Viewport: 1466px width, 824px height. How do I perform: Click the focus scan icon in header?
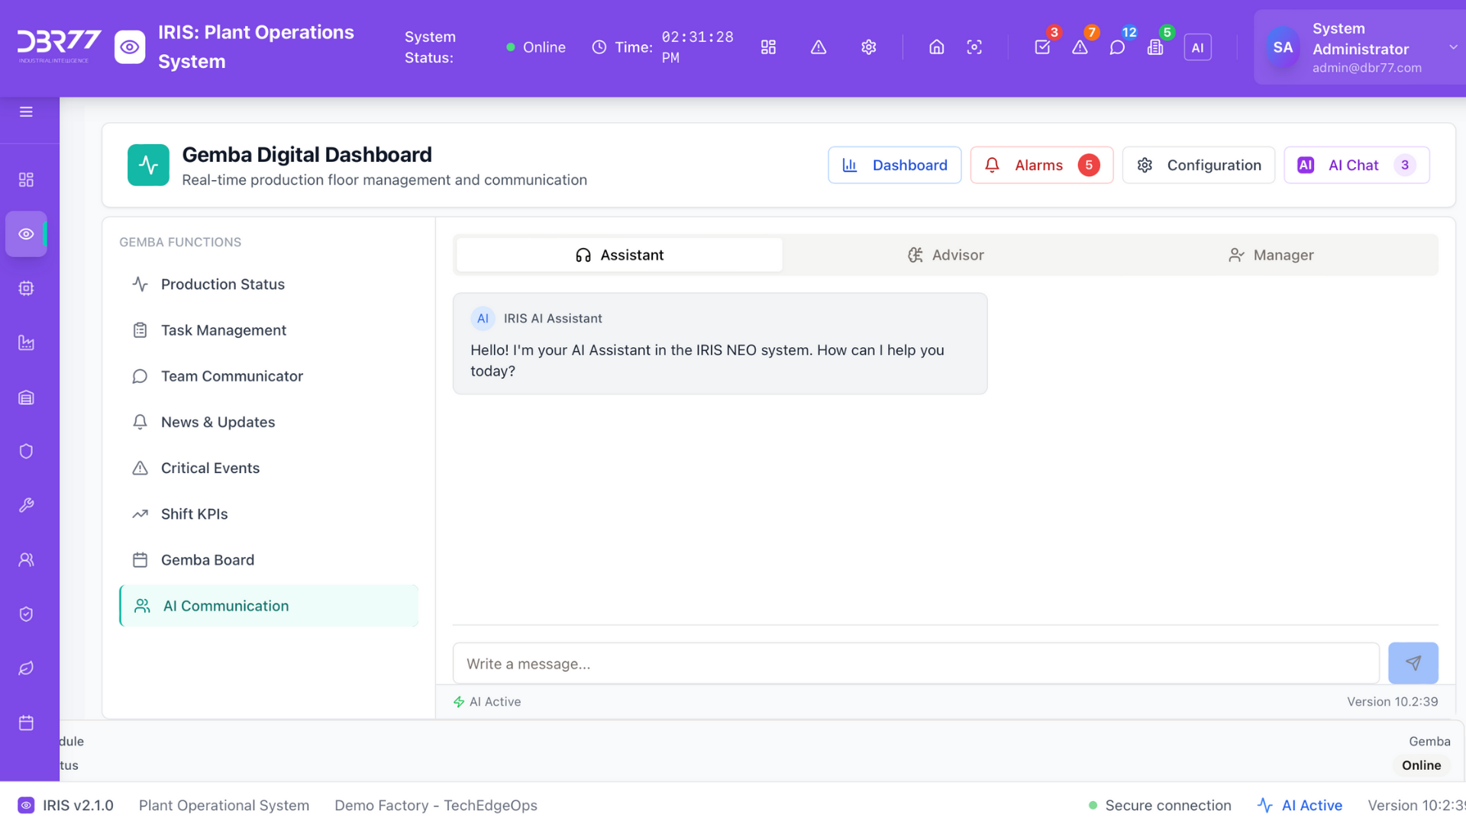tap(974, 47)
